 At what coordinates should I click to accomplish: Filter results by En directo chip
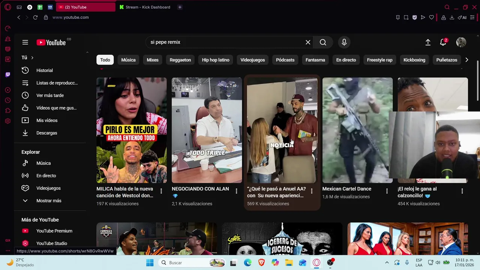tap(346, 60)
